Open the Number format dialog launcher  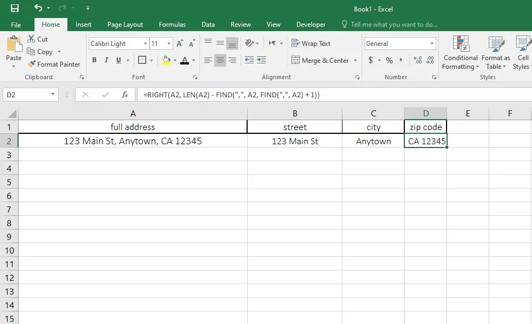pos(434,78)
